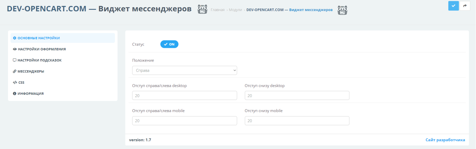Open the Информация tab
This screenshot has width=476, height=149.
(63, 93)
